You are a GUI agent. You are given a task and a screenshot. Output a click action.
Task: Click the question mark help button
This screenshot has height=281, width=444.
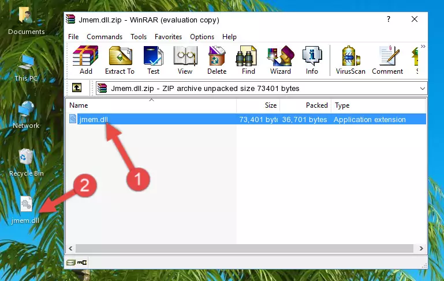click(x=389, y=19)
